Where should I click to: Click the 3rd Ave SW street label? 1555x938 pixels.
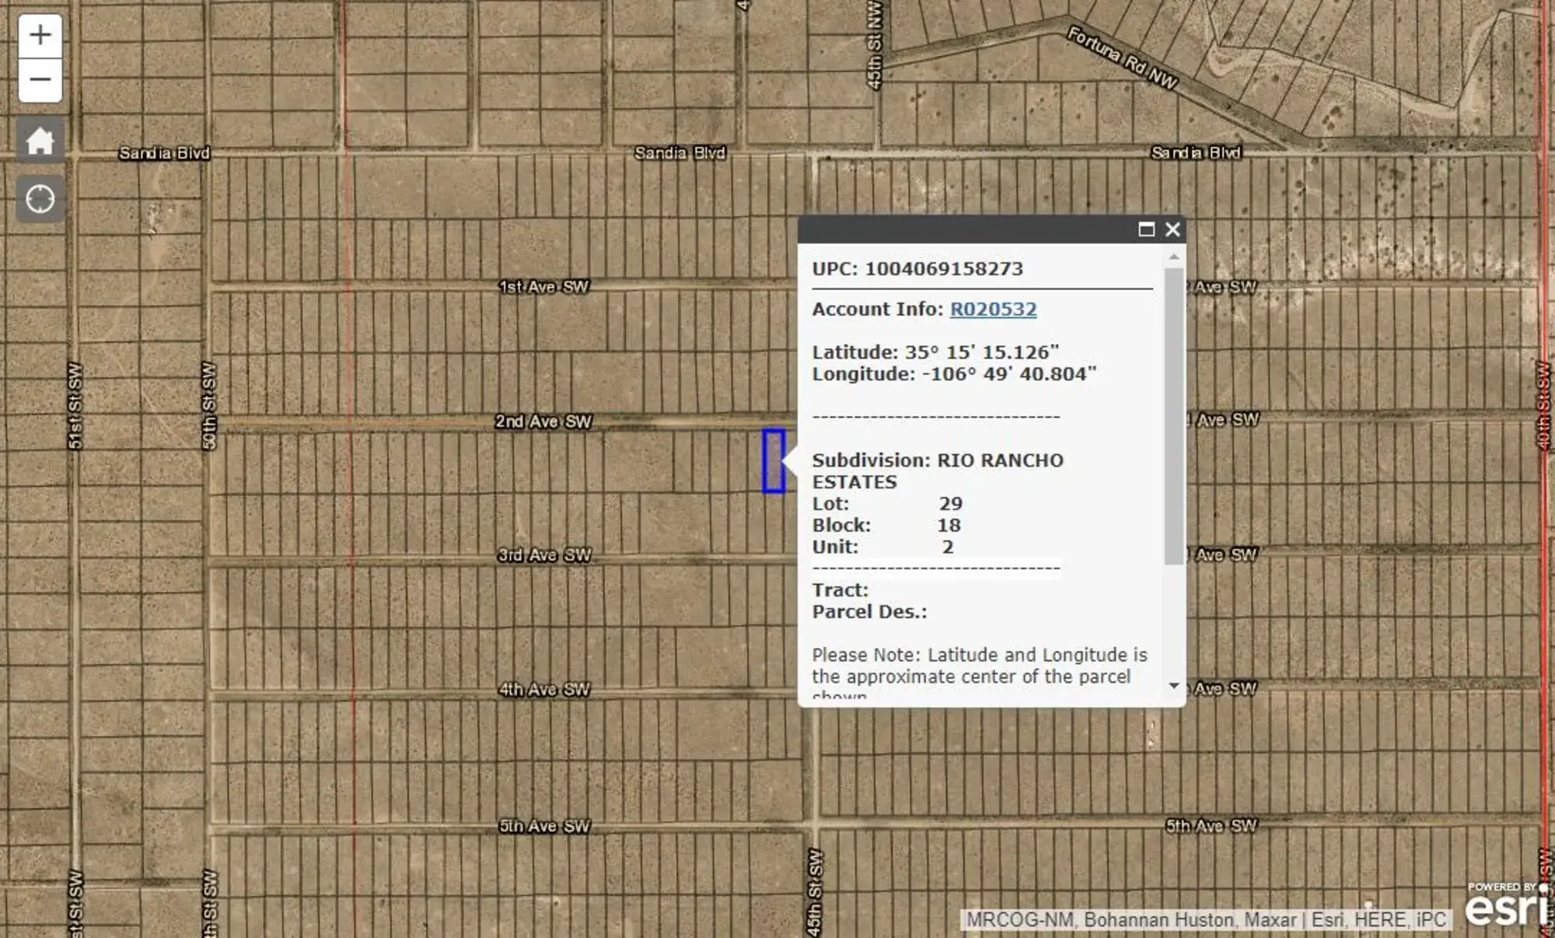[x=544, y=555]
